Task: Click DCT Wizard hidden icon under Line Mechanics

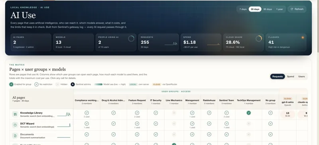Action: point(174,123)
